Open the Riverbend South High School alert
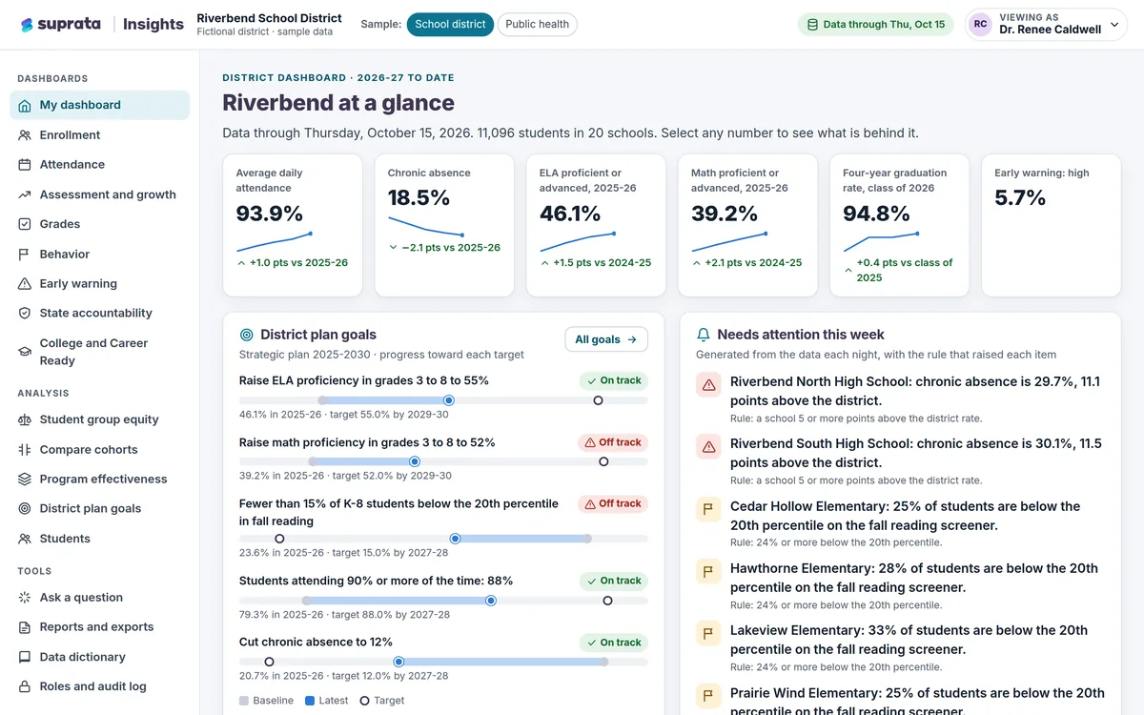 click(901, 460)
